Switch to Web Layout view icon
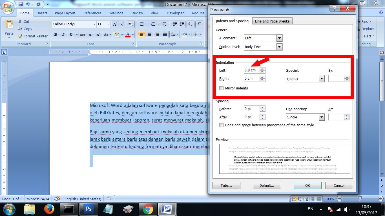Screen dimensions: 385x216 (x=306, y=199)
